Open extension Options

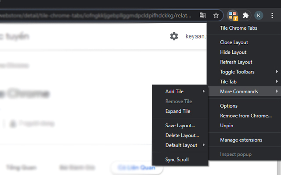(x=244, y=106)
